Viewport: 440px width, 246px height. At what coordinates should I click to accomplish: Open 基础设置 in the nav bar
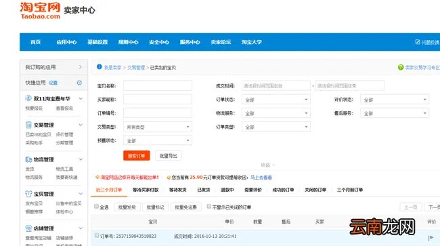tap(97, 42)
